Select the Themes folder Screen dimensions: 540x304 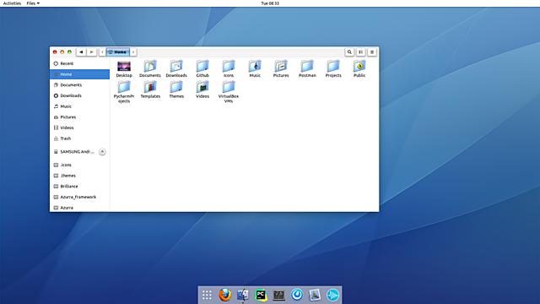point(176,90)
